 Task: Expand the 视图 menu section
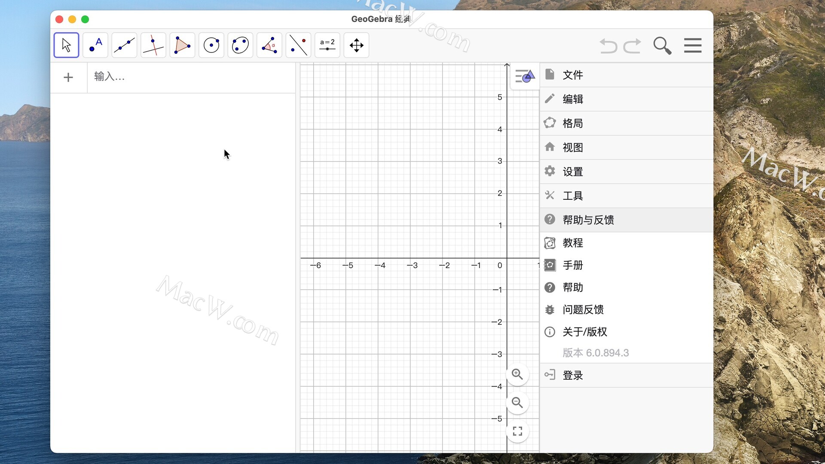pos(626,147)
